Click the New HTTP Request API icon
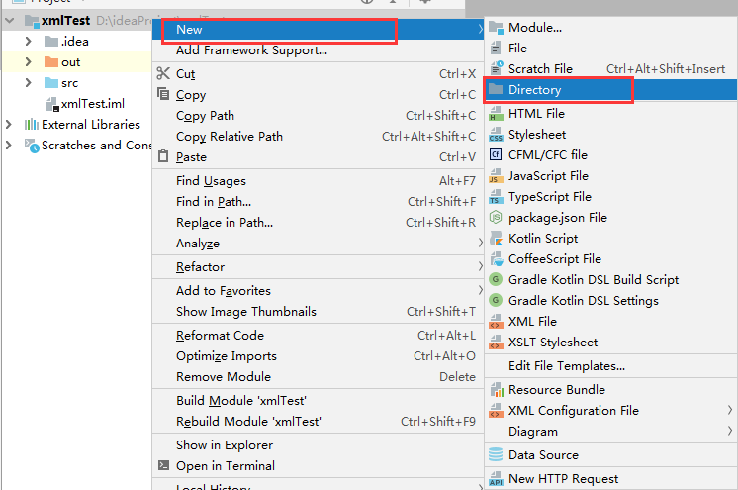This screenshot has width=738, height=490. tap(496, 479)
